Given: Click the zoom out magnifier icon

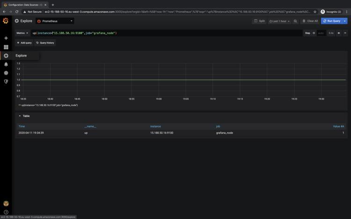Looking at the screenshot, I should (x=295, y=21).
